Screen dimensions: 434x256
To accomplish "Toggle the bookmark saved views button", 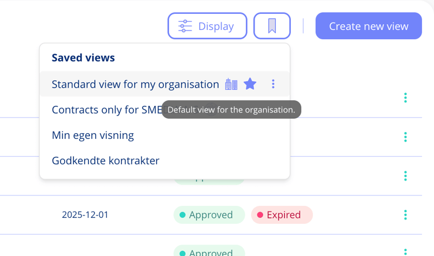I will pyautogui.click(x=272, y=26).
